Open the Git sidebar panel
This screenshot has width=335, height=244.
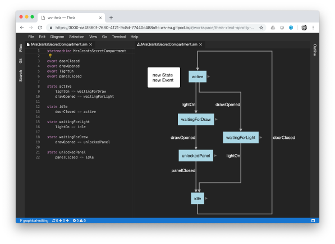pos(21,61)
